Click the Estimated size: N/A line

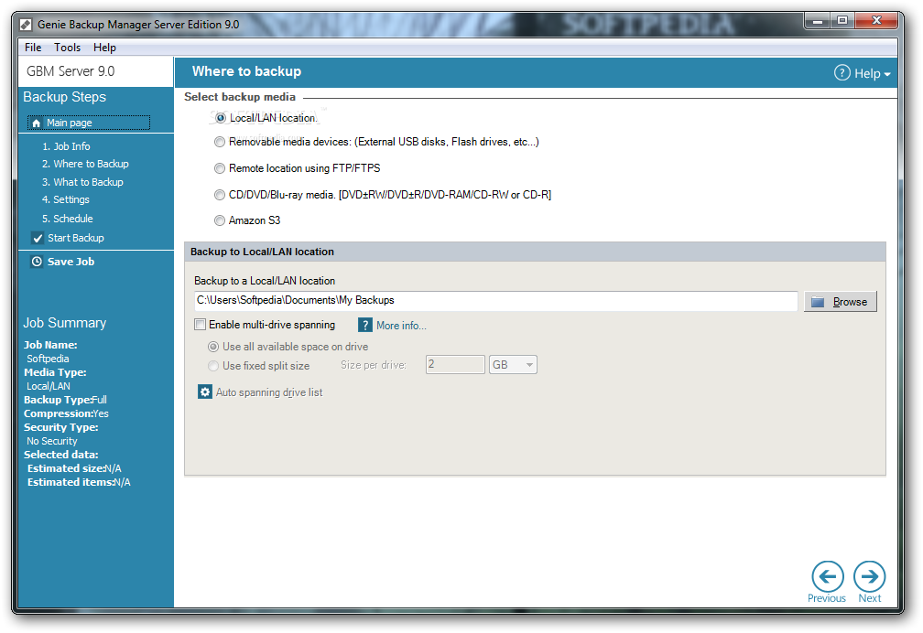pyautogui.click(x=74, y=469)
